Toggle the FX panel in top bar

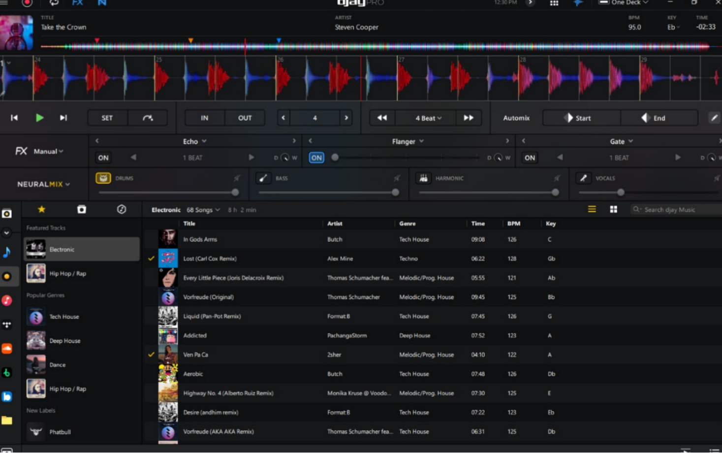click(x=77, y=3)
